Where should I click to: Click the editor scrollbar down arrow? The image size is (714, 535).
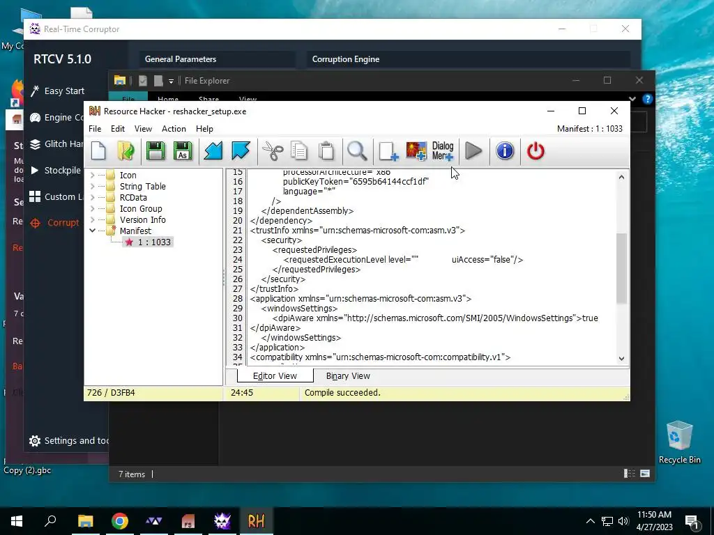(x=621, y=359)
